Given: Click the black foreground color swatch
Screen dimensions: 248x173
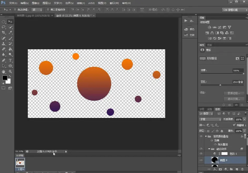Looking at the screenshot, I should click(5, 78).
